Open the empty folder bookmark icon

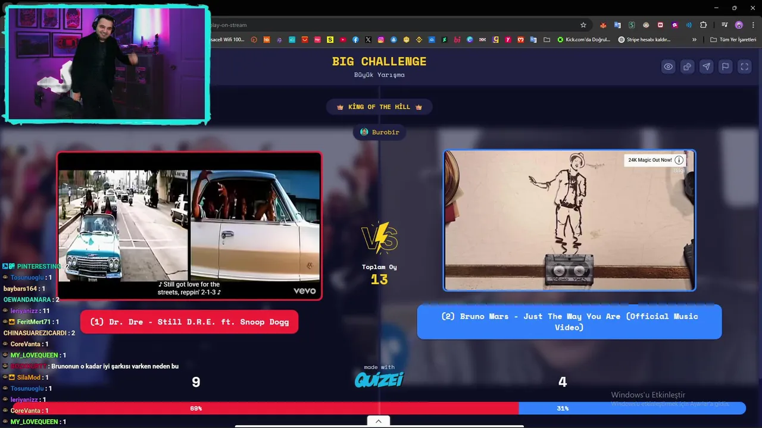point(546,40)
